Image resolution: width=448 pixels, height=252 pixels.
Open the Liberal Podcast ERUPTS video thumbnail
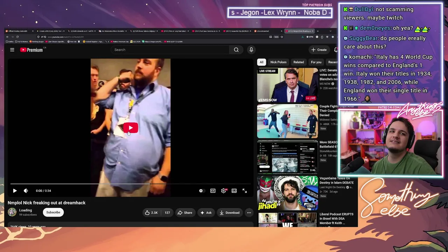pos(287,219)
